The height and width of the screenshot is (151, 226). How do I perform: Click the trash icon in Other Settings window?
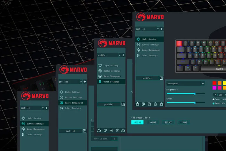click(117, 130)
